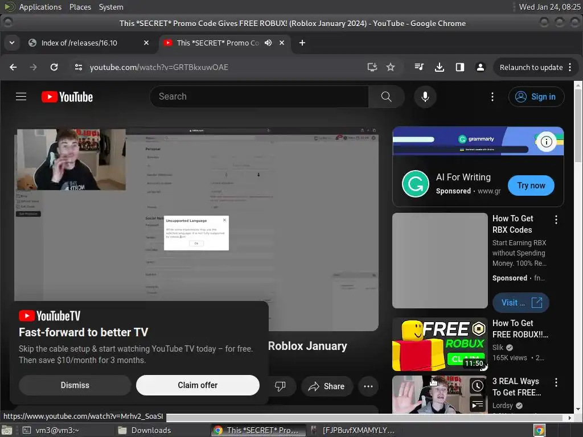Bookmark this page with star icon
The height and width of the screenshot is (437, 583).
[391, 67]
